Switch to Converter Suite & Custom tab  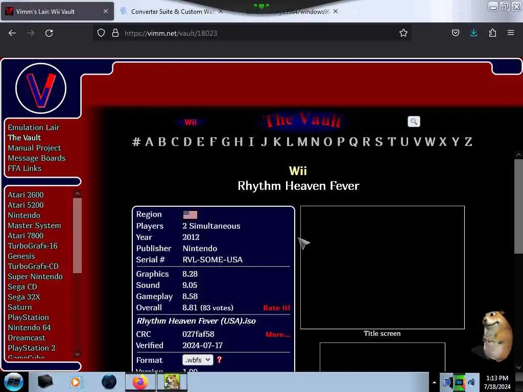172,11
